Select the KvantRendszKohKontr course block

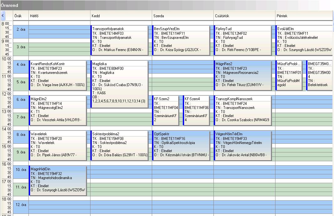click(58, 75)
